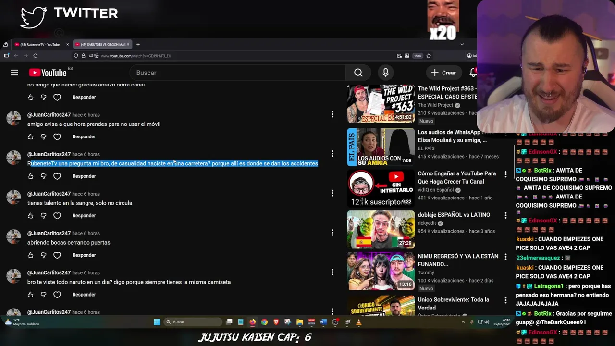Dislike the 'amigo avisa a que hora prendes' comment
615x346 pixels.
coord(43,136)
